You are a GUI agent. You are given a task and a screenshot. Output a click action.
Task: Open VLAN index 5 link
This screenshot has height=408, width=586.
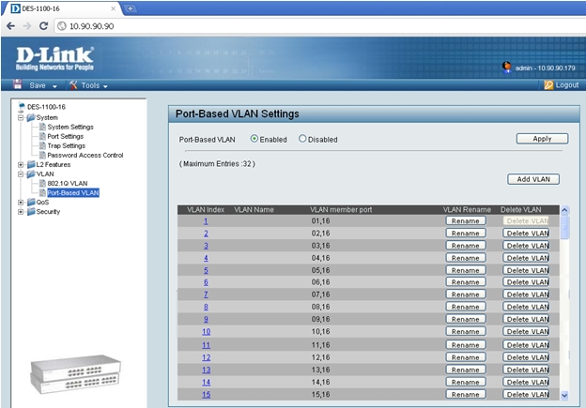[x=206, y=269]
